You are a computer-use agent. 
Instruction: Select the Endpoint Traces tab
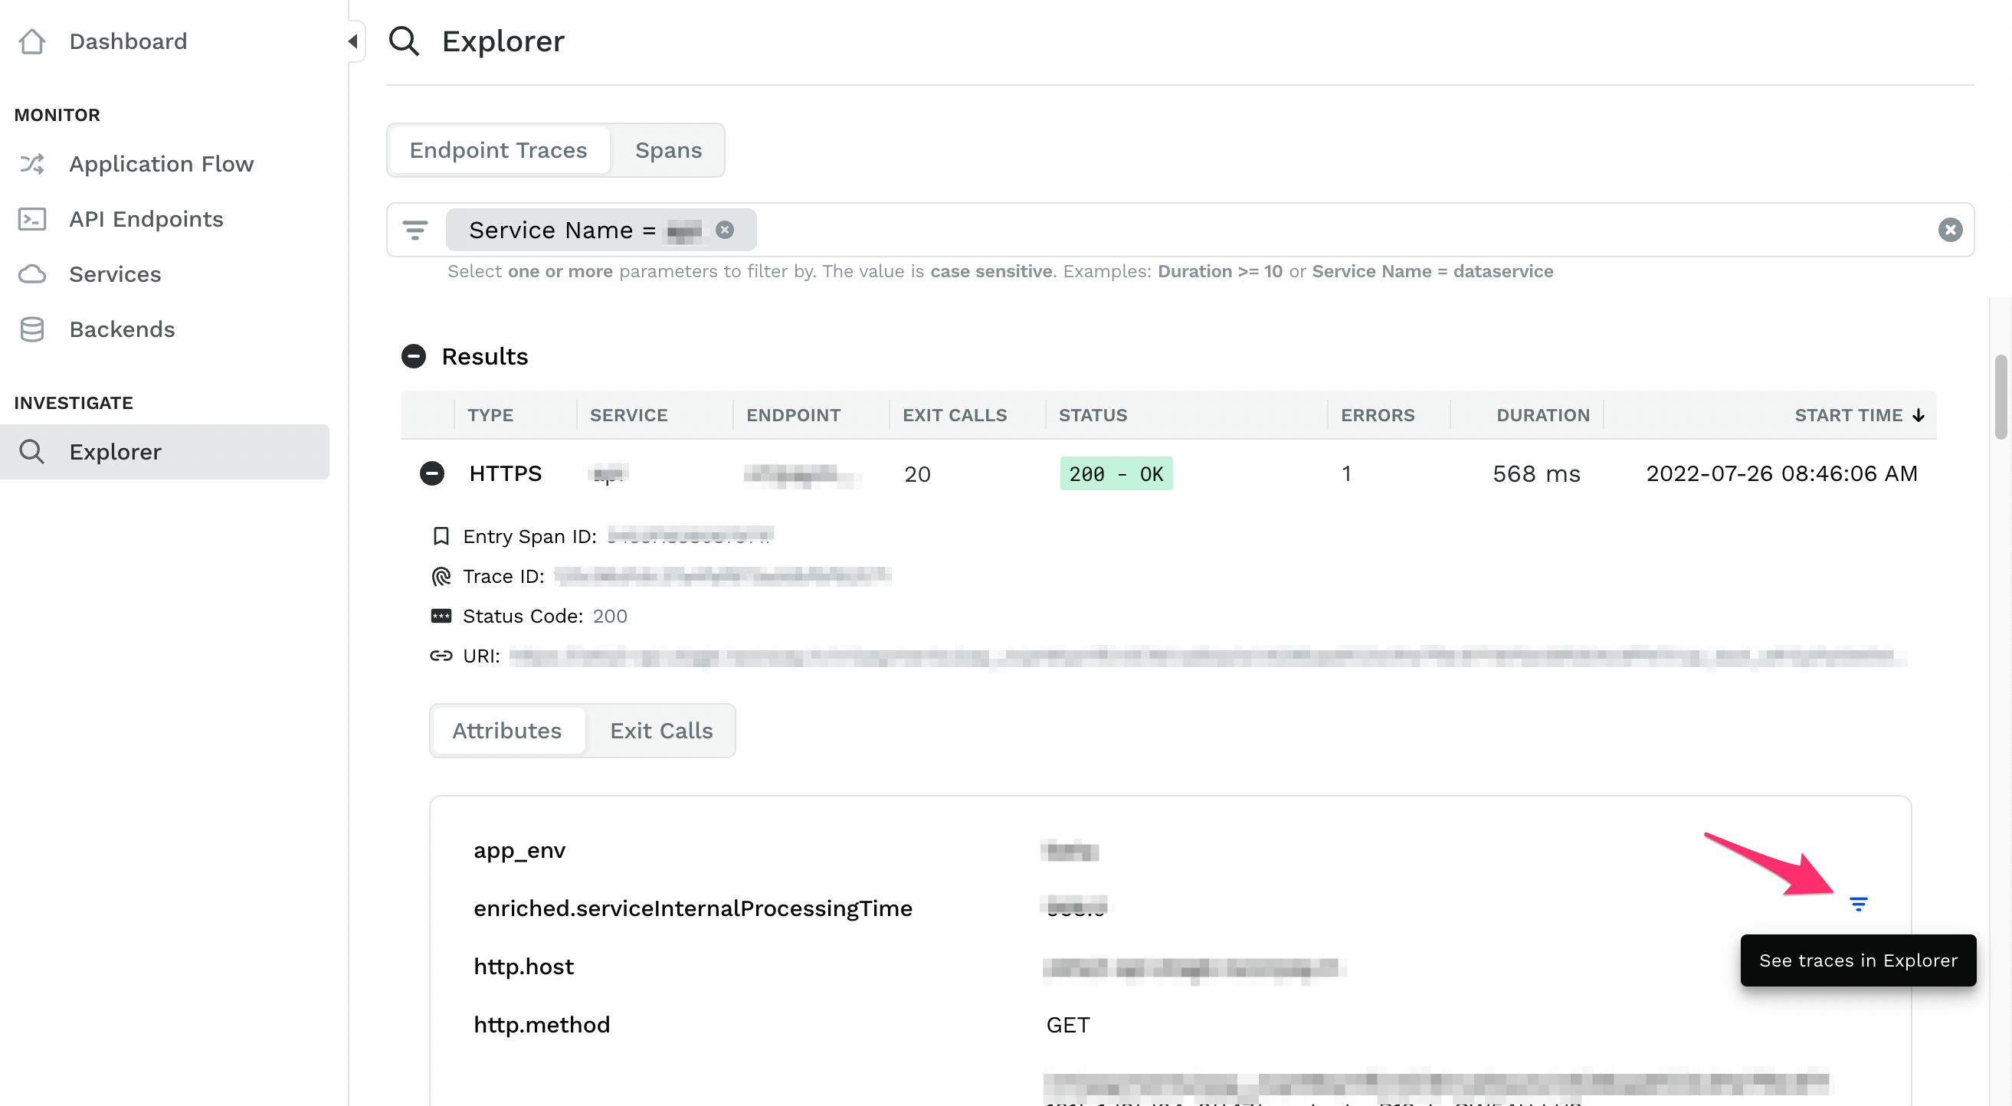click(497, 150)
